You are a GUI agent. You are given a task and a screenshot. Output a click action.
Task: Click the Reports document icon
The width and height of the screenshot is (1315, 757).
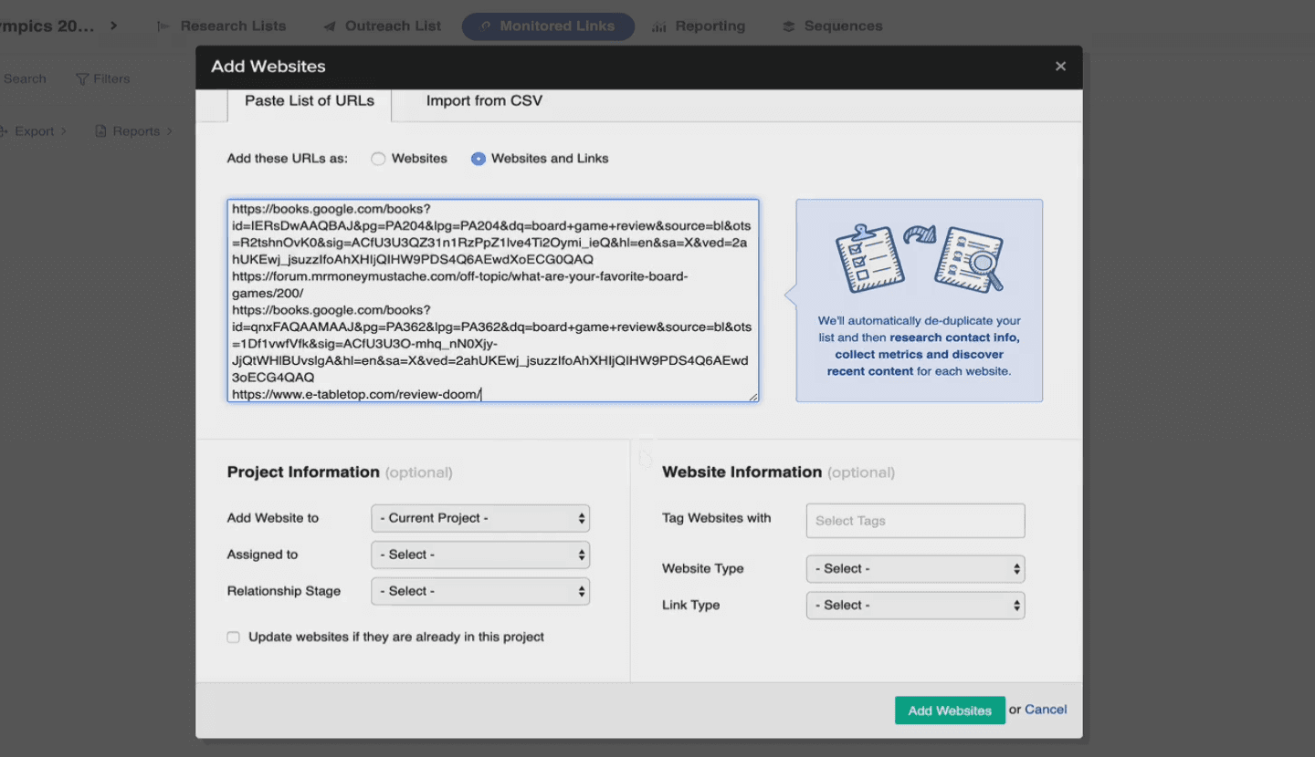101,131
